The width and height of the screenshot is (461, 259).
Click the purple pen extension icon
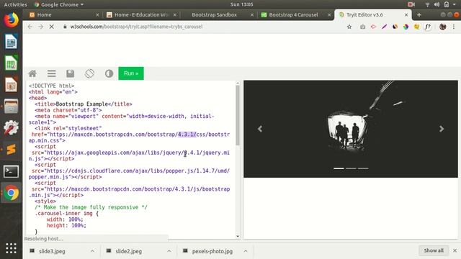(x=384, y=27)
